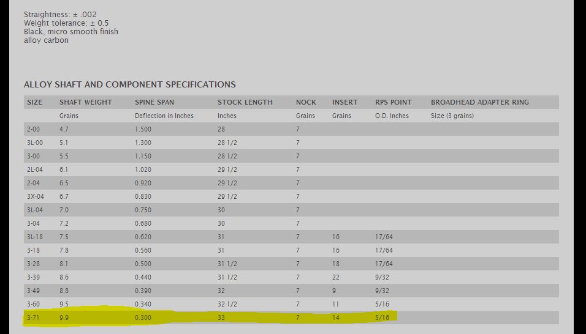The image size is (586, 334).
Task: Click RPS point '17/64' in 3-18 row
Action: [x=384, y=250]
